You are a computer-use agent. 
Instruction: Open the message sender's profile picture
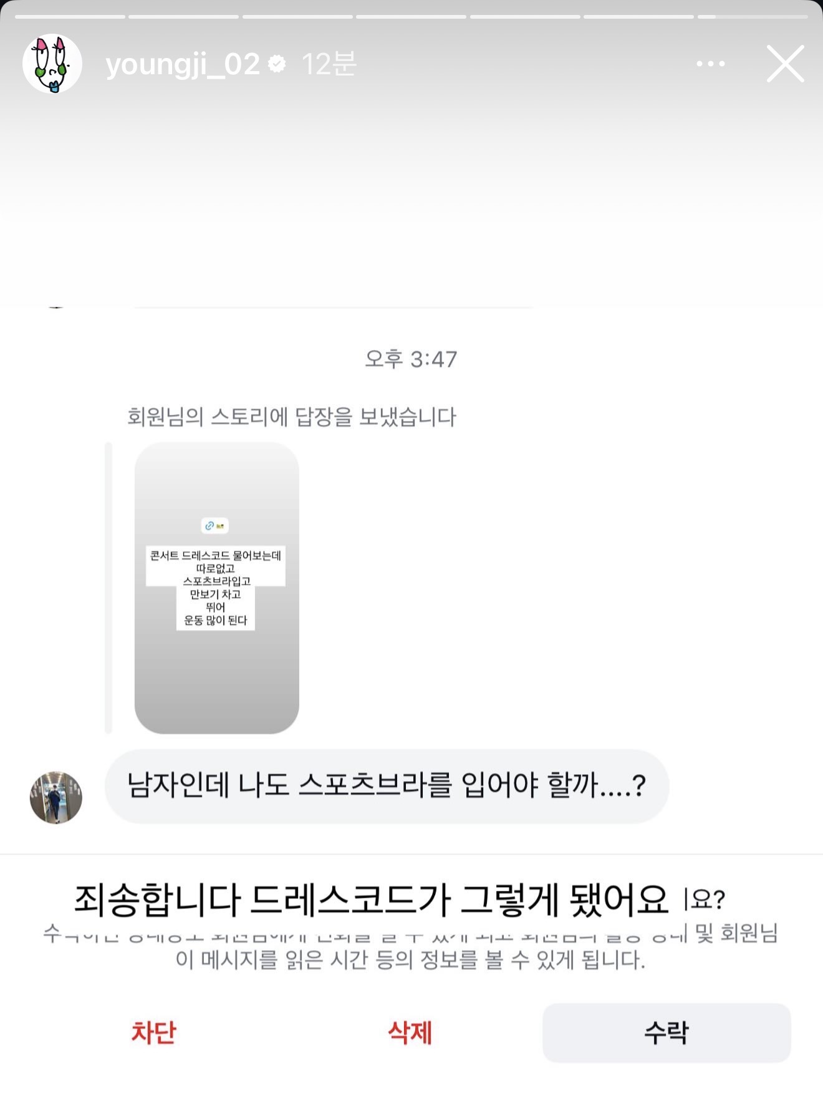click(56, 797)
